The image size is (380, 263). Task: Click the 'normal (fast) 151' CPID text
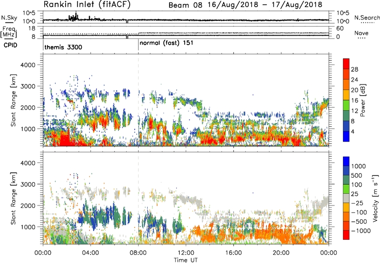(167, 43)
